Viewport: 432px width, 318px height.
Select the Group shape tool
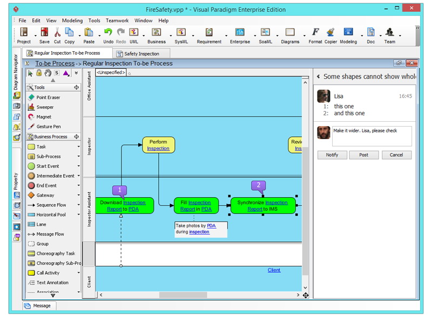tap(42, 244)
